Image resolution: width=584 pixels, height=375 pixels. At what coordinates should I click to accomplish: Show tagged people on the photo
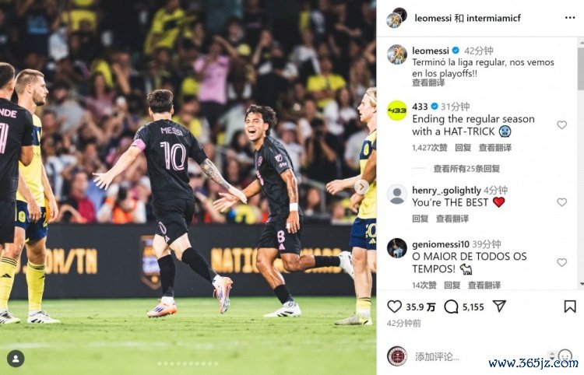[x=16, y=359]
